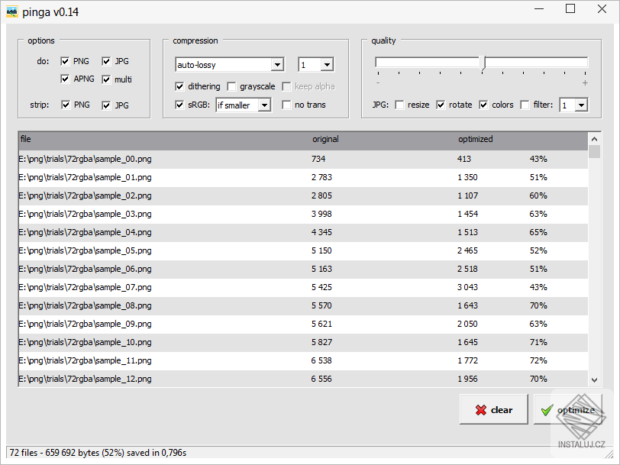Enable the grayscale checkbox
This screenshot has height=465, width=620.
click(232, 86)
